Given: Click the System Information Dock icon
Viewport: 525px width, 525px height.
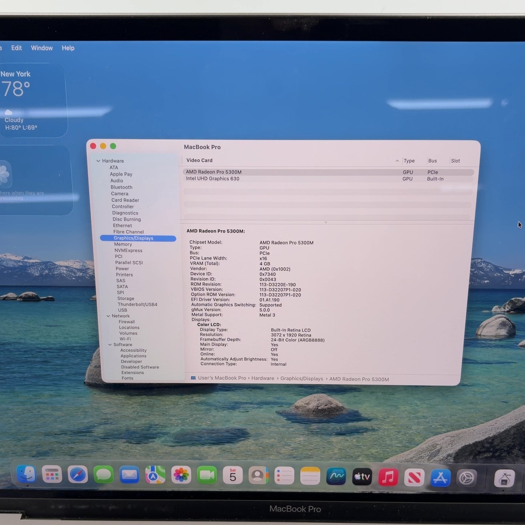Looking at the screenshot, I should (504, 478).
